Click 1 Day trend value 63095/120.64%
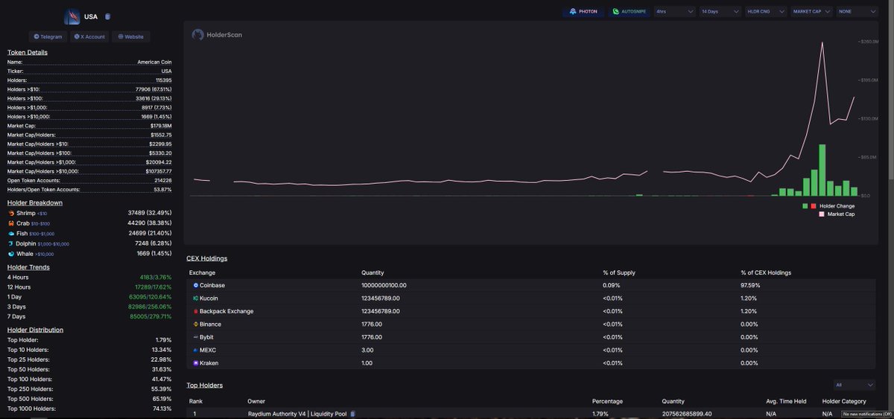 150,296
